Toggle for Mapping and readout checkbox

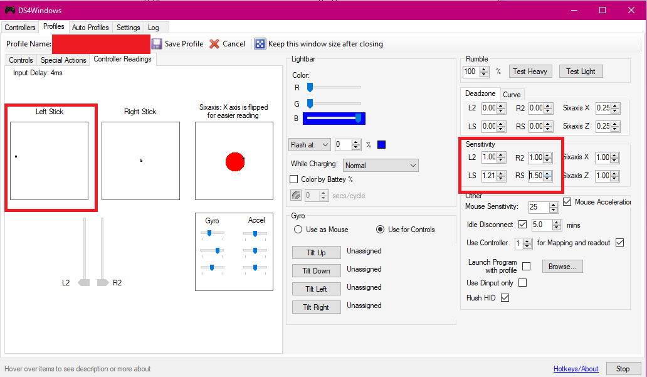tap(619, 243)
